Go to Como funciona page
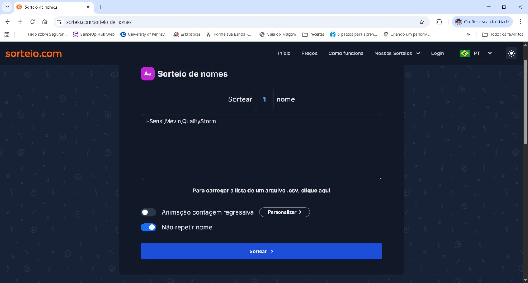This screenshot has height=283, width=528. point(346,53)
